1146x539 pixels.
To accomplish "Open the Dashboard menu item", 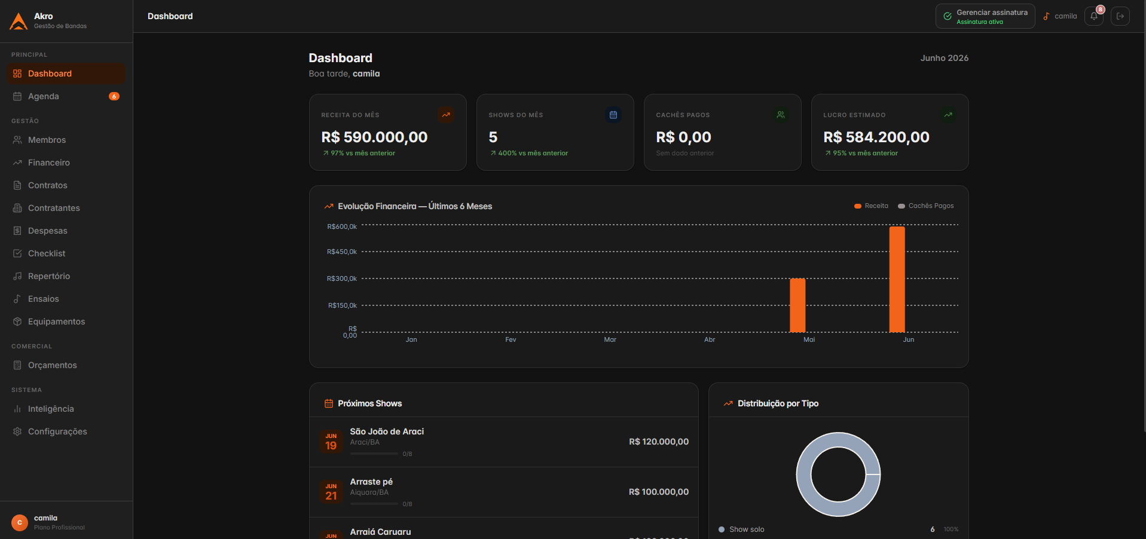I will pos(66,73).
